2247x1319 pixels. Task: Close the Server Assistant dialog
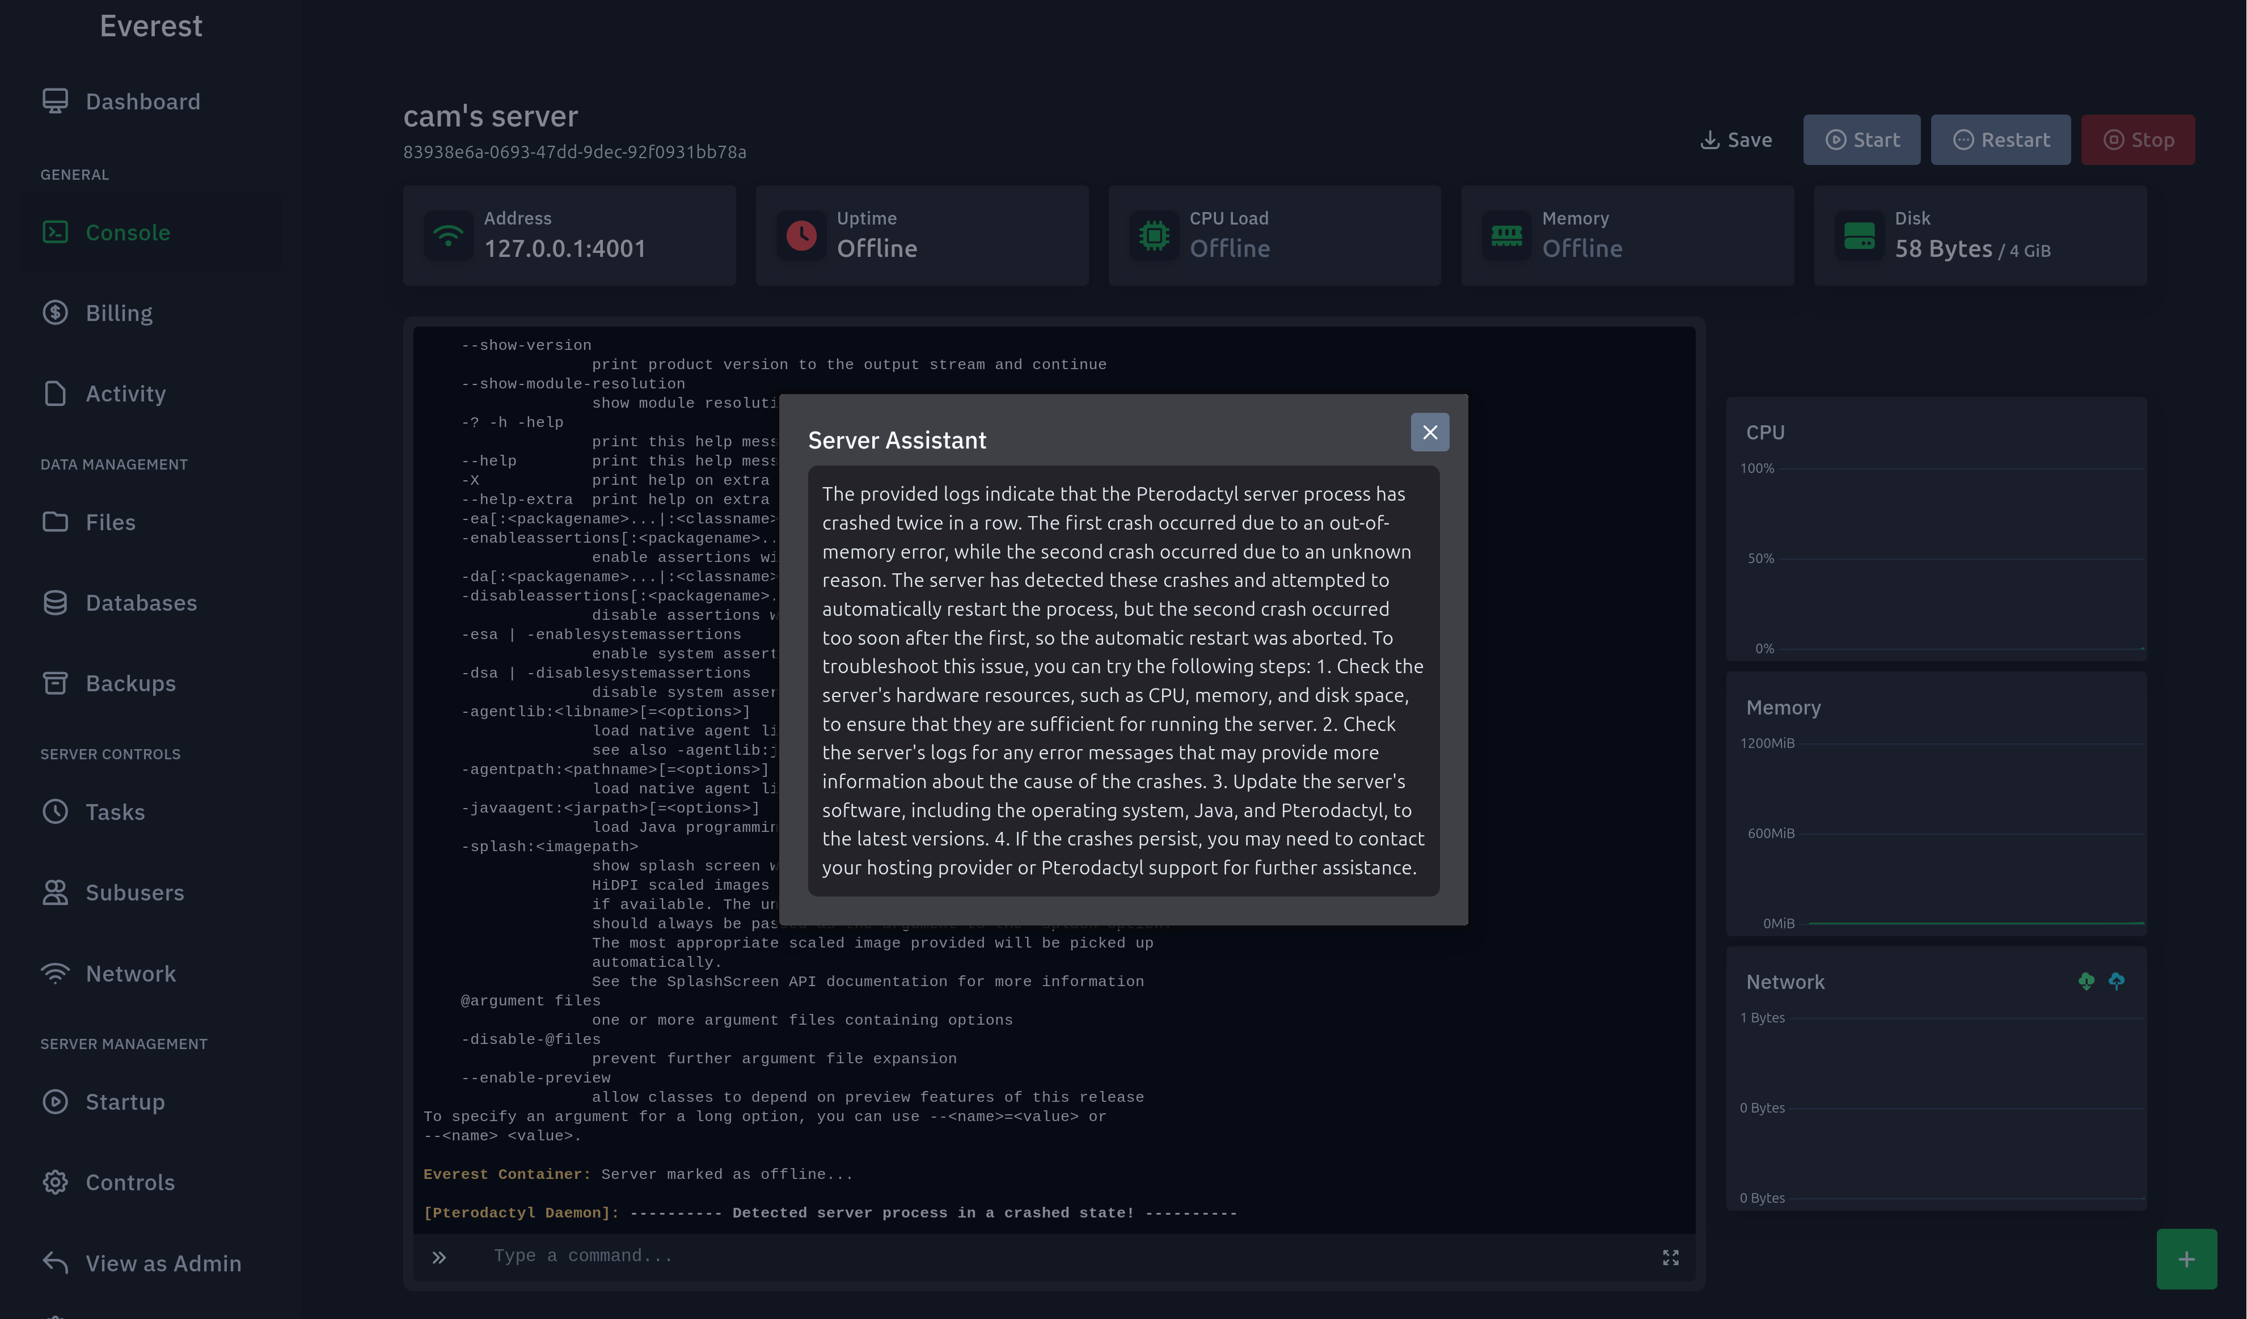tap(1429, 433)
